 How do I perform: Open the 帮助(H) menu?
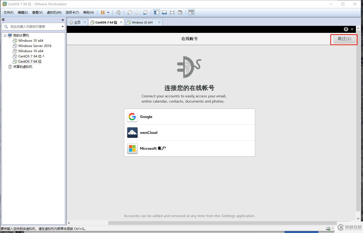[x=88, y=13]
